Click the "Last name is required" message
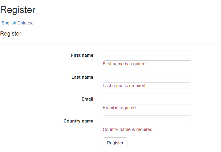221x152 pixels. (x=124, y=86)
